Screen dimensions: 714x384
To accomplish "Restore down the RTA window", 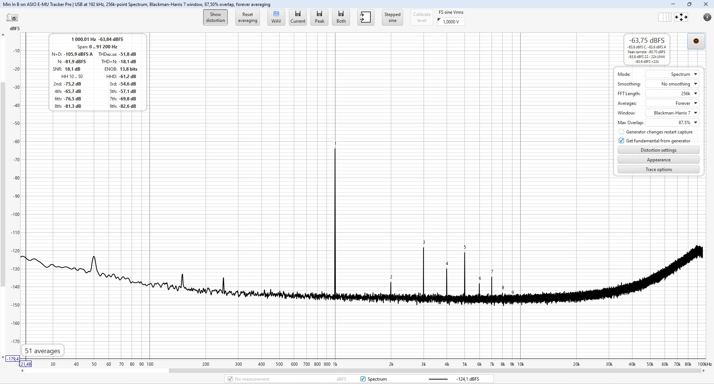I will [689, 4].
